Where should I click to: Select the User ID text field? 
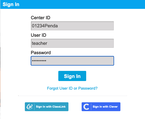[72, 43]
